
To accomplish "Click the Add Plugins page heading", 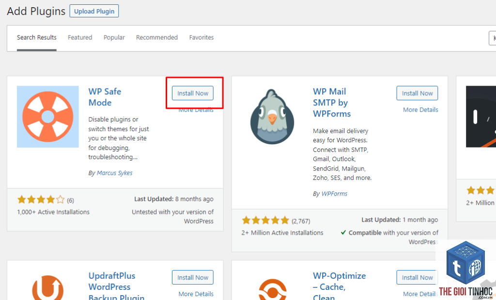I will (x=36, y=11).
